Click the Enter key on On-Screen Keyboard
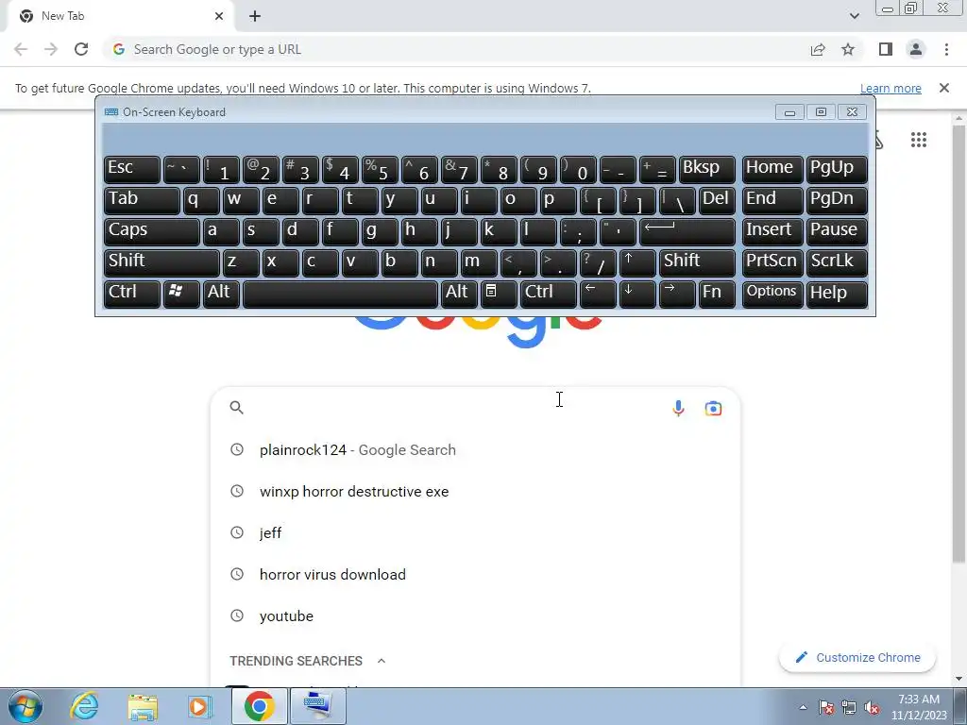 click(x=687, y=231)
